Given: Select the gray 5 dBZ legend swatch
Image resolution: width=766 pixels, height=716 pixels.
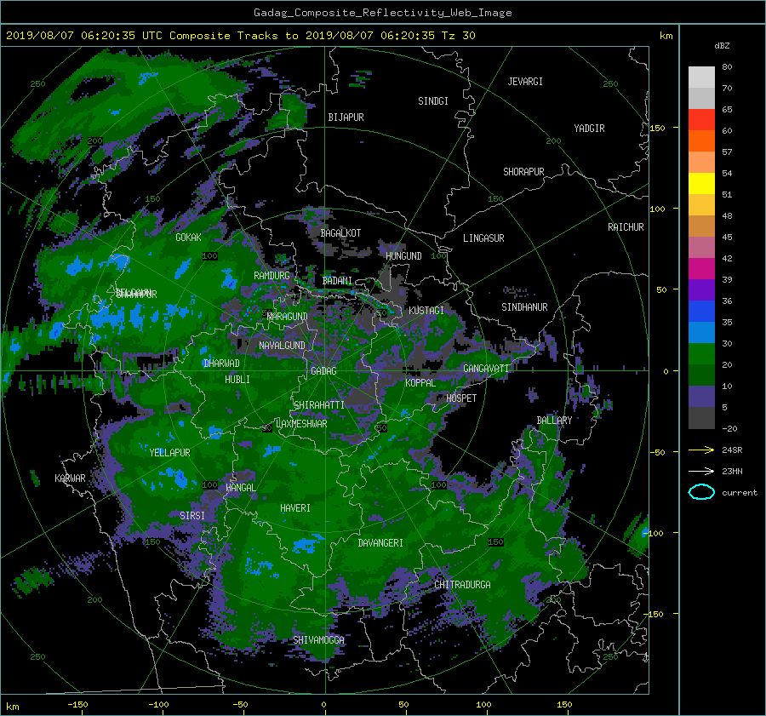Looking at the screenshot, I should 701,417.
